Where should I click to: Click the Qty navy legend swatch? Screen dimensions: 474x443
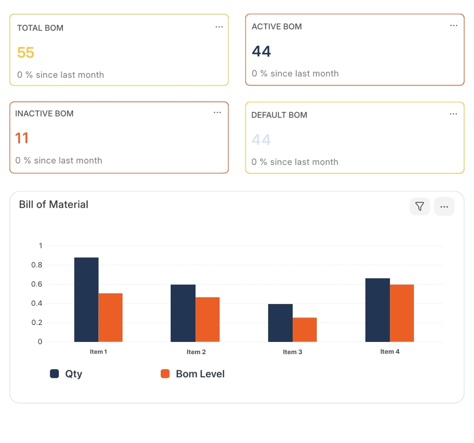tap(55, 374)
